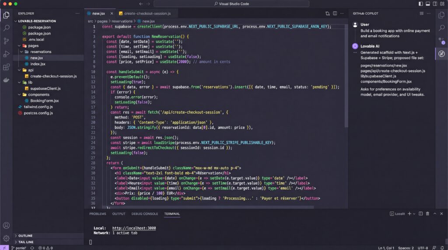Click the editor vertical scrollbar
Viewport: 448px width, 250px height.
click(x=346, y=76)
